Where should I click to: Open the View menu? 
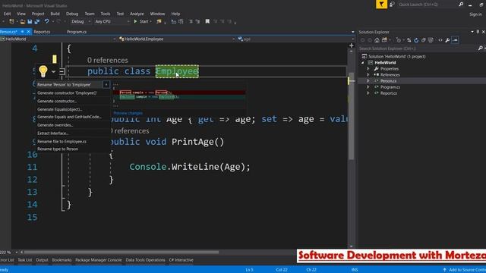pyautogui.click(x=21, y=14)
